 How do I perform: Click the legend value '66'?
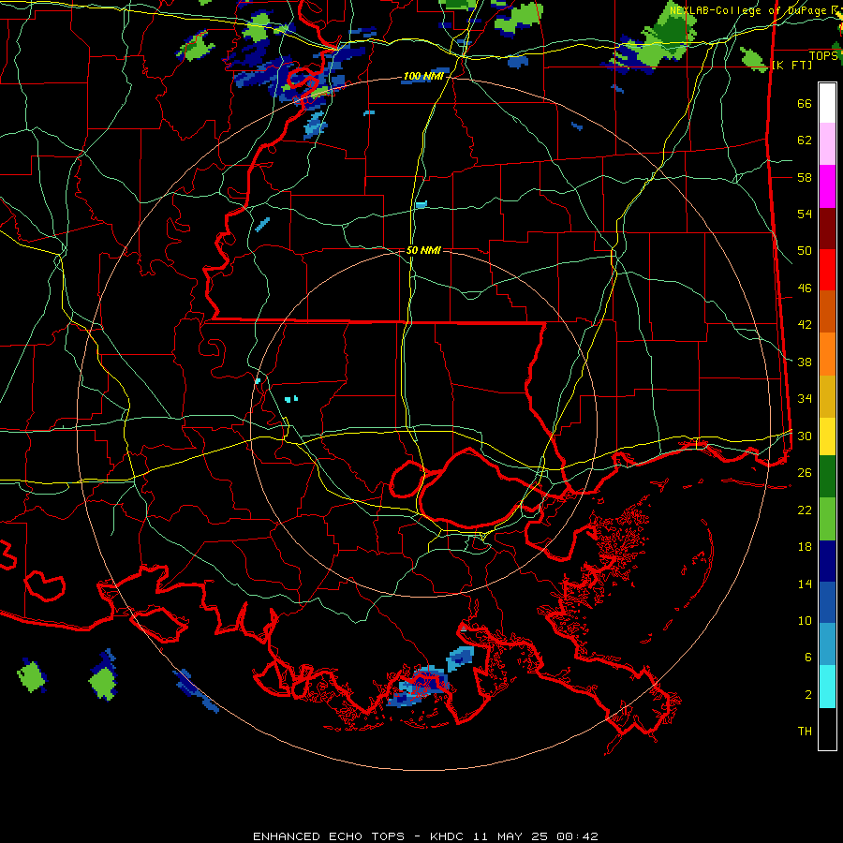tap(805, 104)
